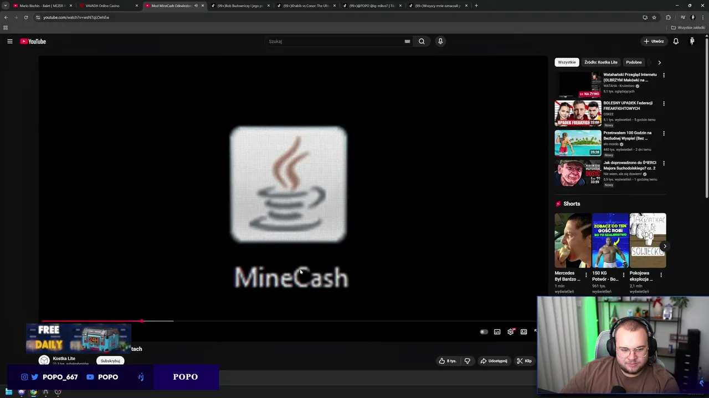The height and width of the screenshot is (398, 709).
Task: Open Jak doprowadzono do ŚMIERCI video title
Action: [x=629, y=165]
